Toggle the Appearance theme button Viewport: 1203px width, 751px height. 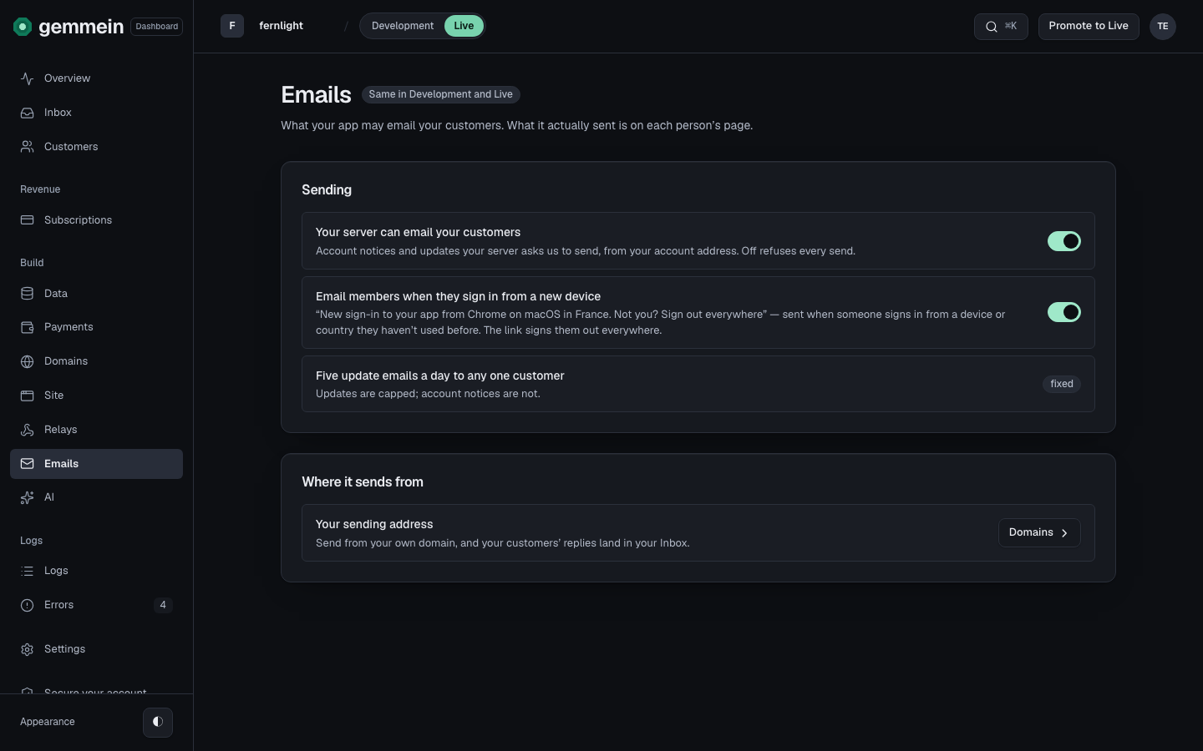click(x=158, y=722)
